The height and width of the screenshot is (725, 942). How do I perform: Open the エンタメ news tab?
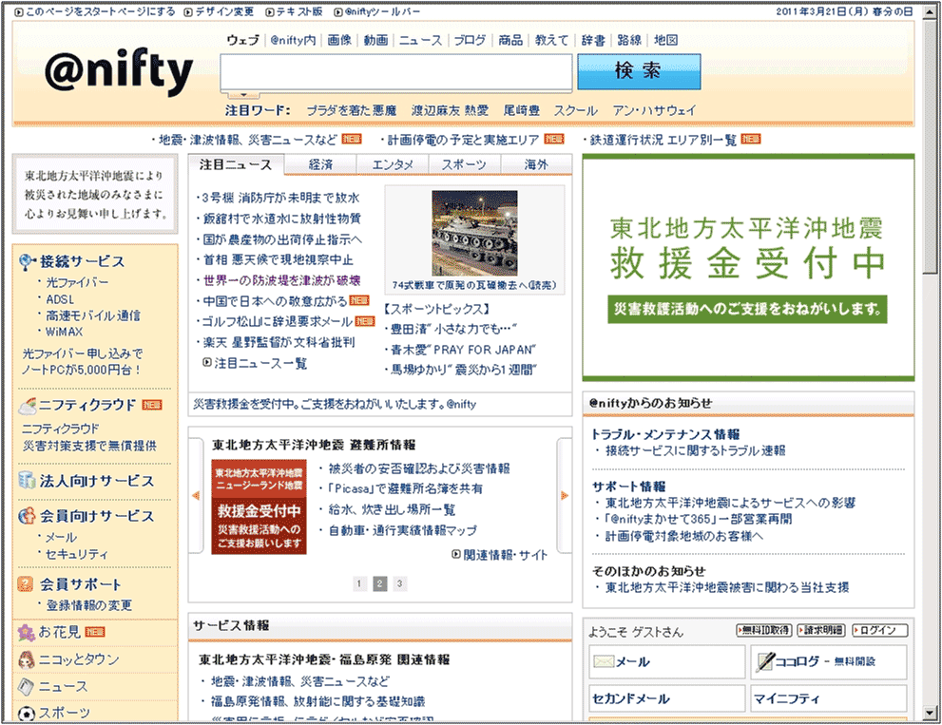tap(393, 164)
